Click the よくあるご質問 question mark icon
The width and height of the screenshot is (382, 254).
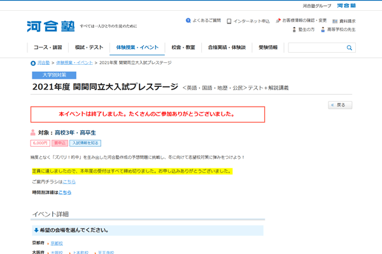click(188, 20)
